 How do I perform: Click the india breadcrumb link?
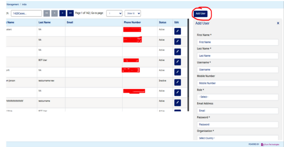pyautogui.click(x=24, y=4)
